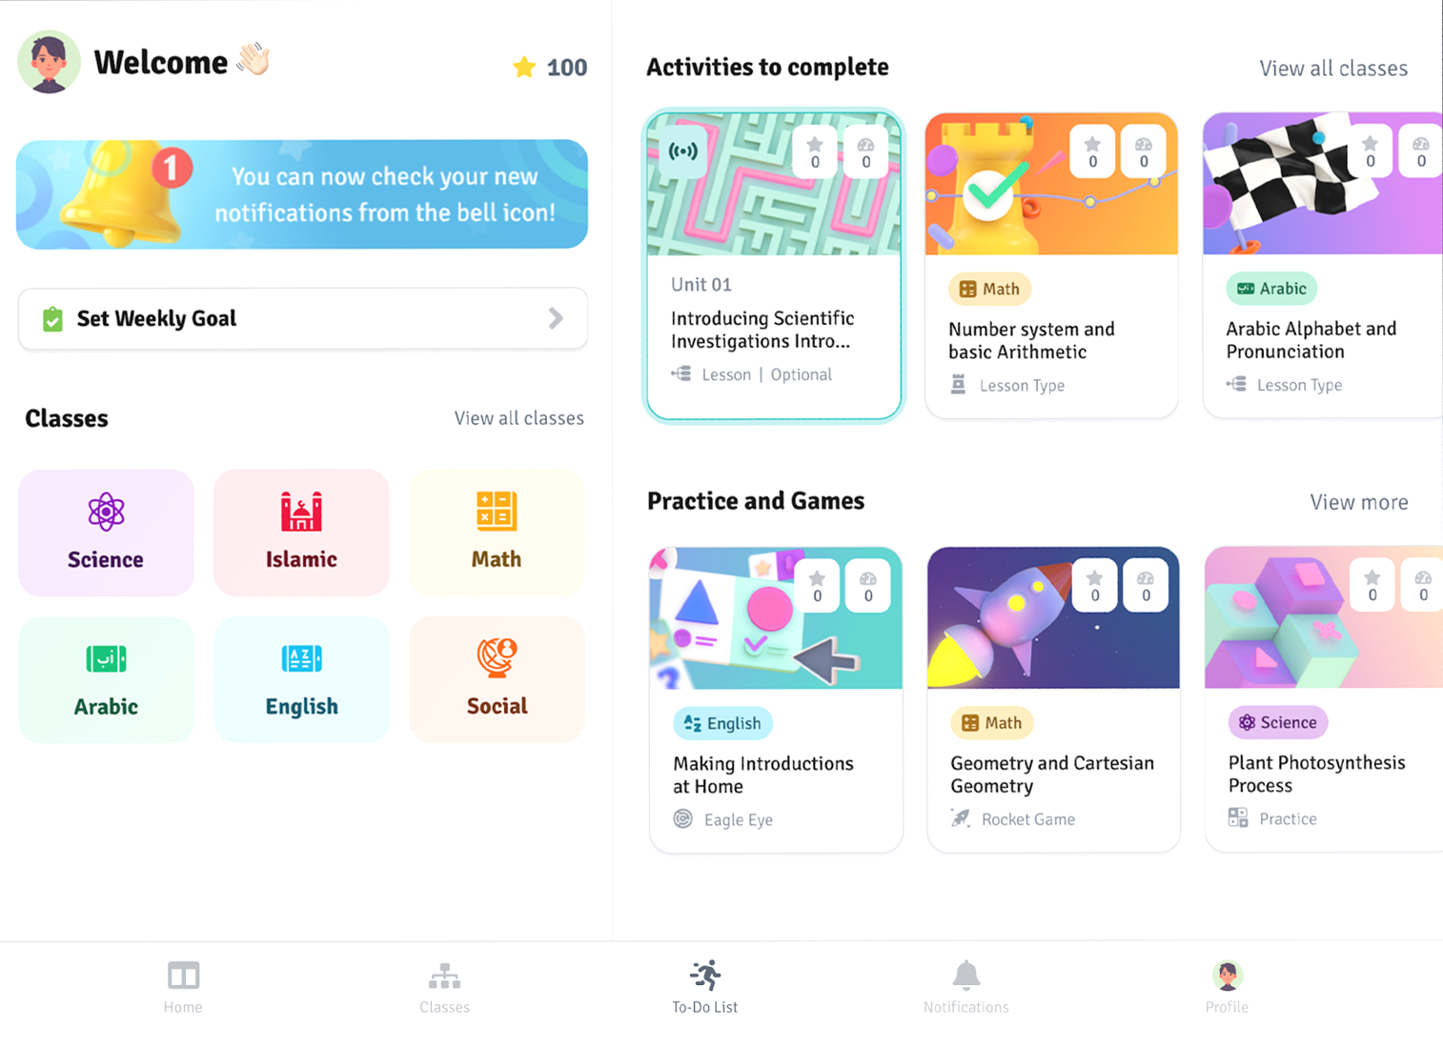Select the Math class tile
Screen dimensions: 1443x1048
497,533
